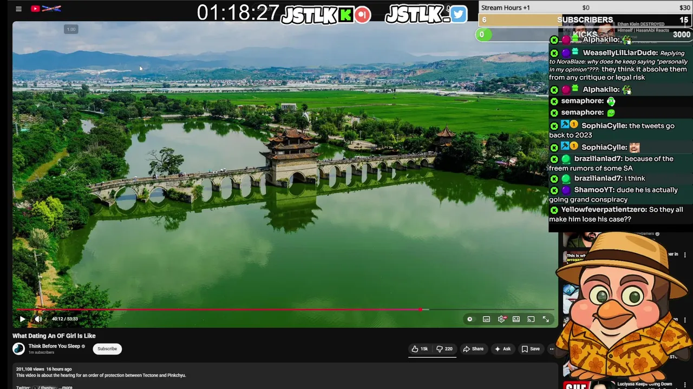Click the green Kick logo in overlay

pos(345,15)
